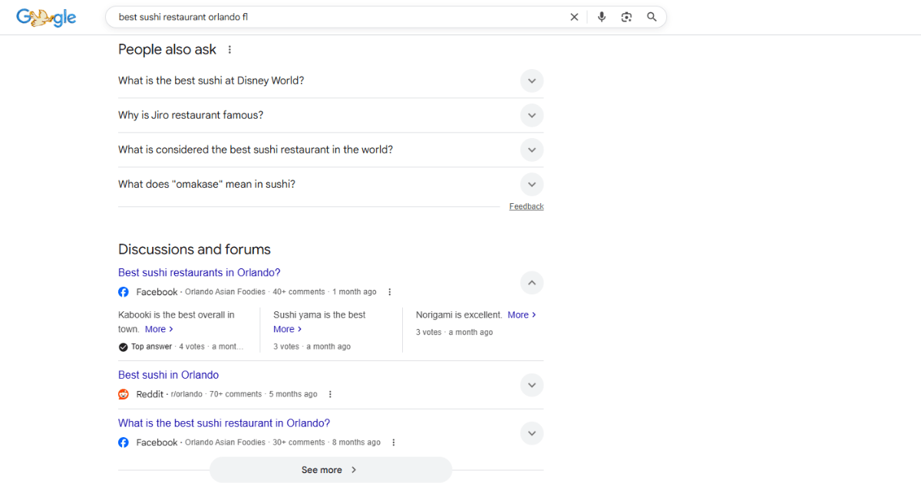Click inside the search input field
Screen dimensions: 921x503
pos(307,16)
